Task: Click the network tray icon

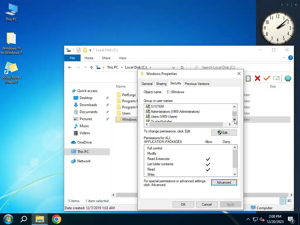Action: click(x=255, y=219)
